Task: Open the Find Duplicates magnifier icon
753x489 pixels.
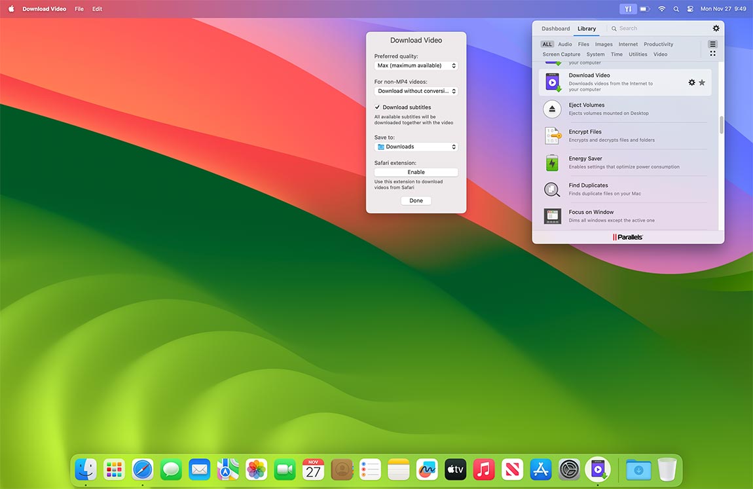Action: point(552,189)
